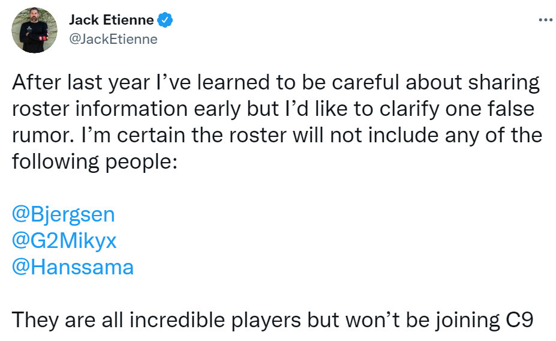Visit the @G2Mikyx mention link
556x341 pixels.
pyautogui.click(x=64, y=241)
